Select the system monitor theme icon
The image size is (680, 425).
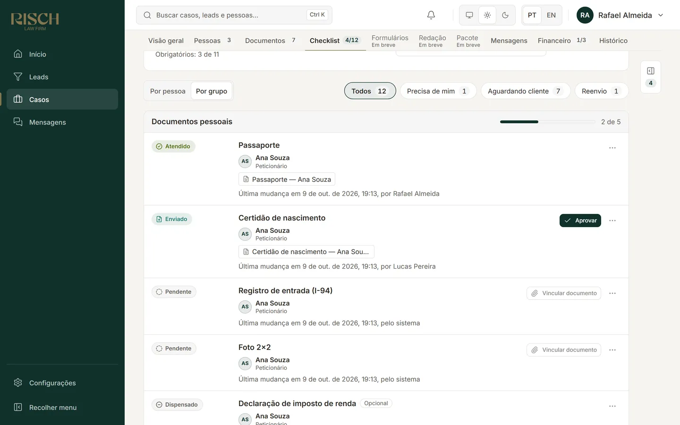point(469,15)
